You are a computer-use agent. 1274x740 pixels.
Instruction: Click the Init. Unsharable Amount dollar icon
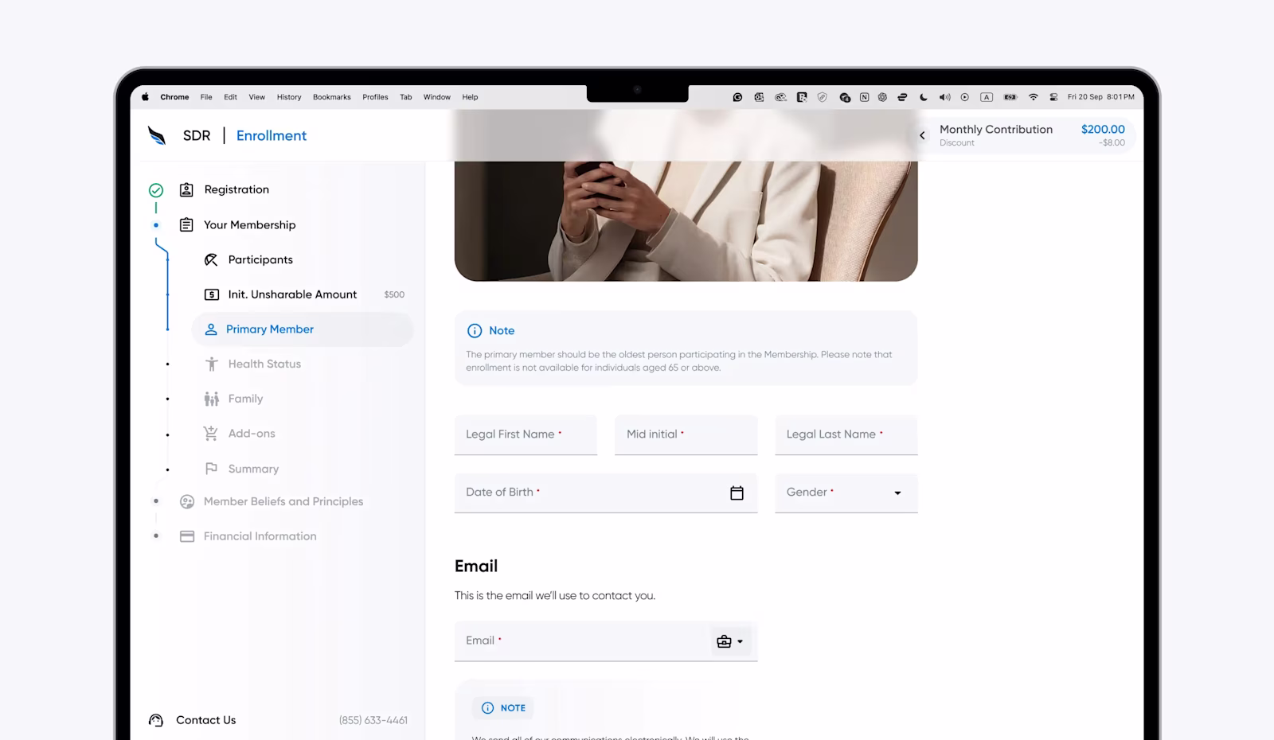coord(212,294)
